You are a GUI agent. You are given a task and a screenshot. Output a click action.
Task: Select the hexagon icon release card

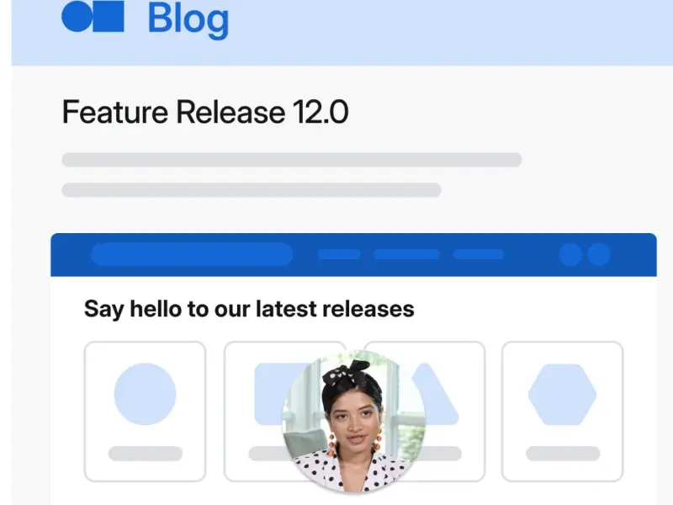pyautogui.click(x=562, y=410)
